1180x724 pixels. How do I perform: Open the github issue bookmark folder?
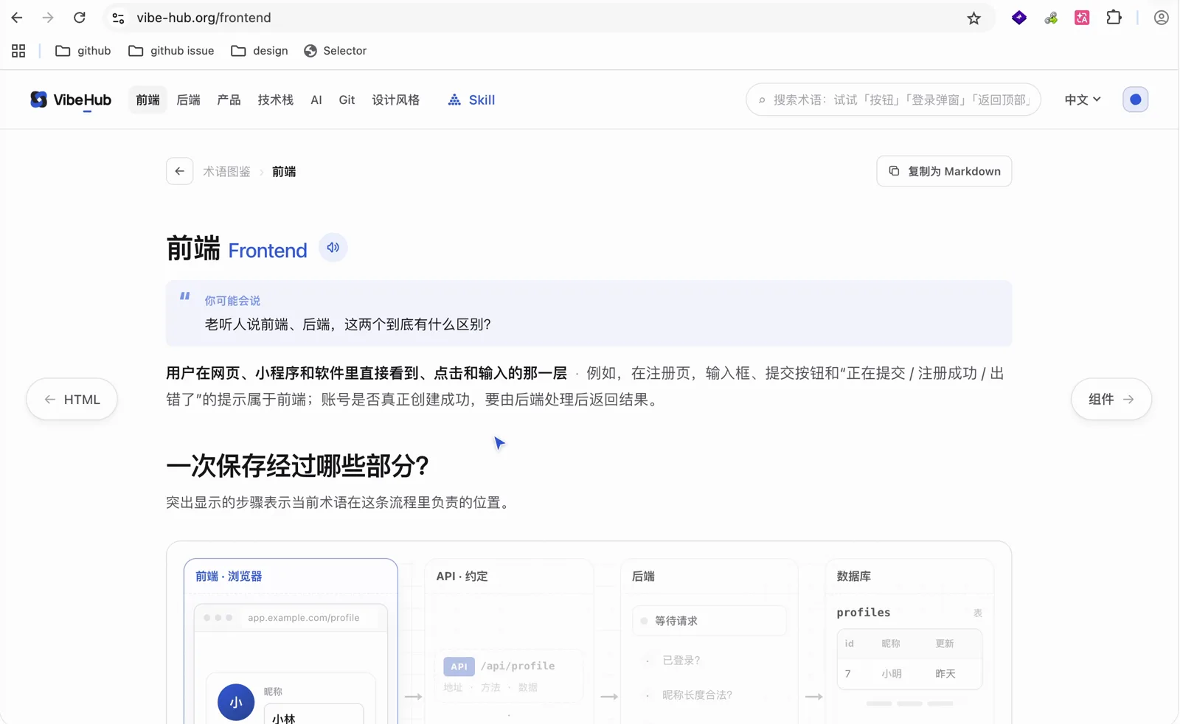(x=171, y=51)
